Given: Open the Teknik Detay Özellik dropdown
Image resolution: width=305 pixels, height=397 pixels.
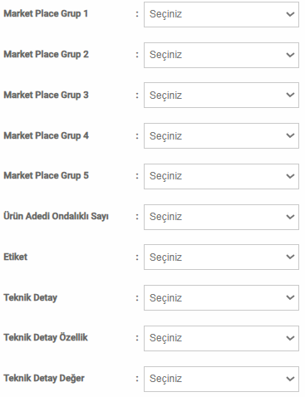Looking at the screenshot, I should tap(221, 338).
